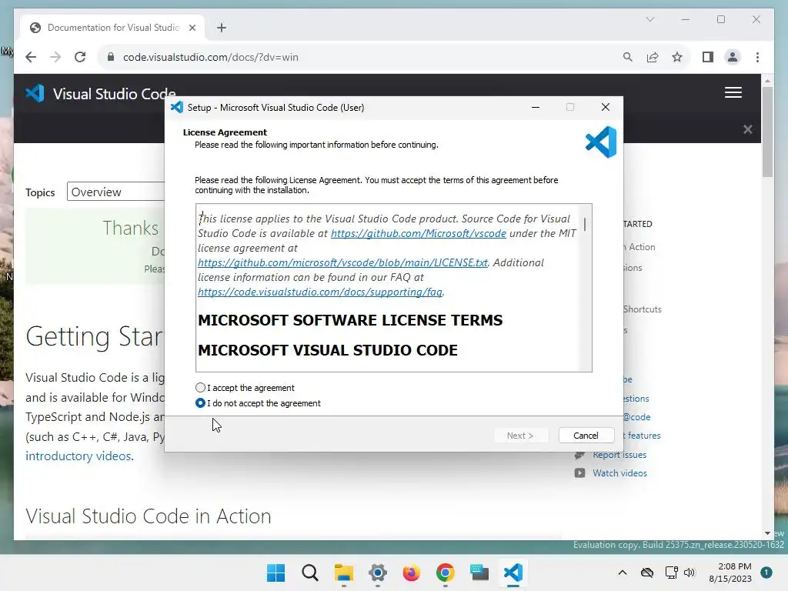Open the github.com/Microsoft/vscode link in license
The width and height of the screenshot is (788, 591).
coord(418,233)
